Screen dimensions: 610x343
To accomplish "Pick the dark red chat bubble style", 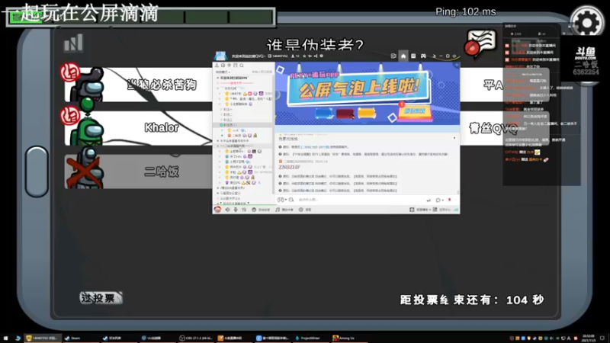I will [345, 114].
